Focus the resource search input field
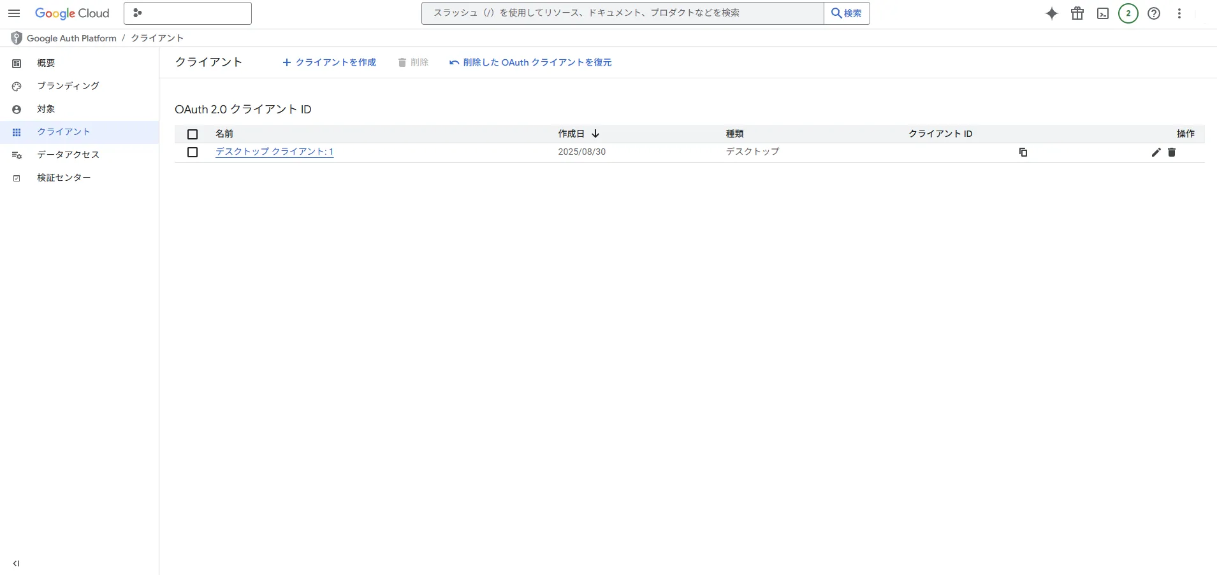Viewport: 1217px width, 575px height. click(622, 13)
